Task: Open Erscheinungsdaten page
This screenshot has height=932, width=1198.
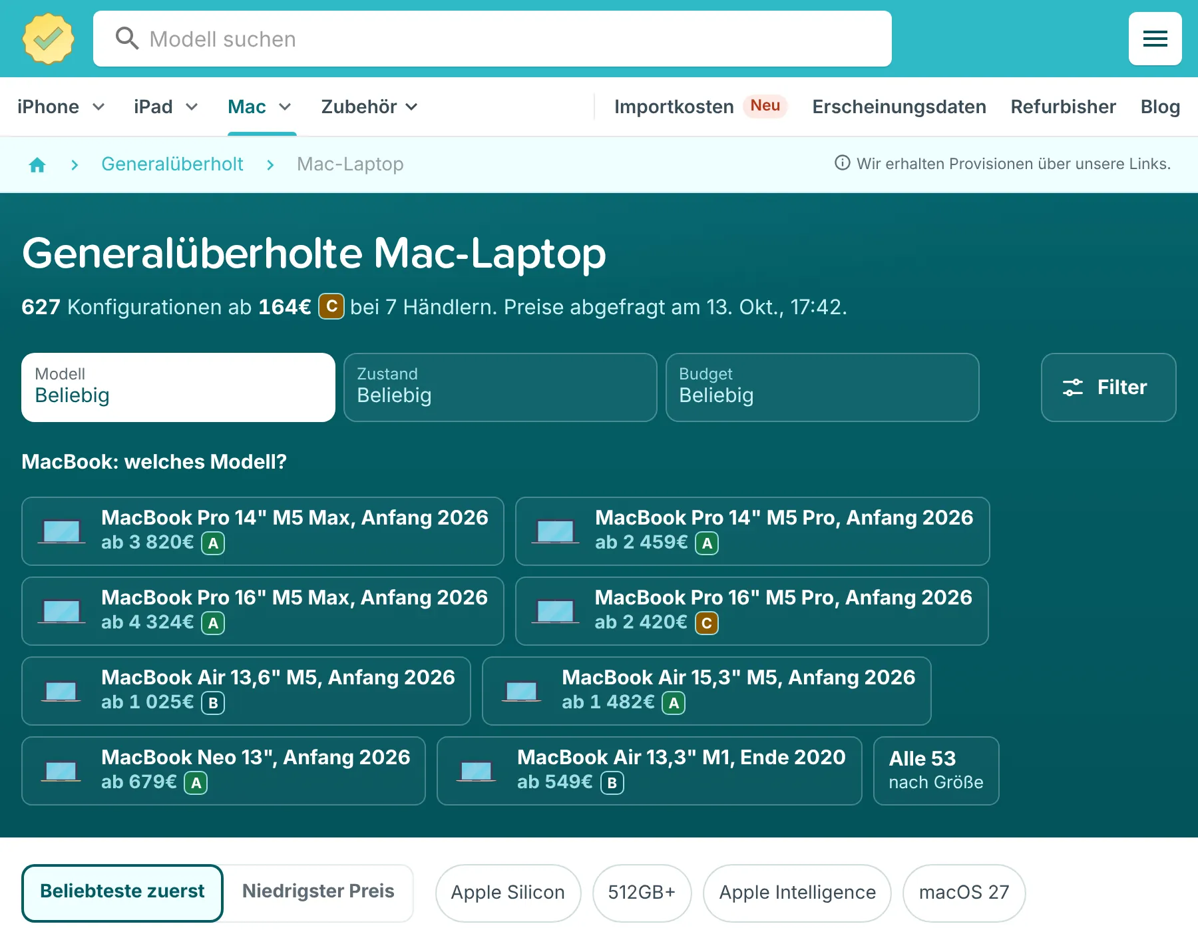Action: click(899, 107)
